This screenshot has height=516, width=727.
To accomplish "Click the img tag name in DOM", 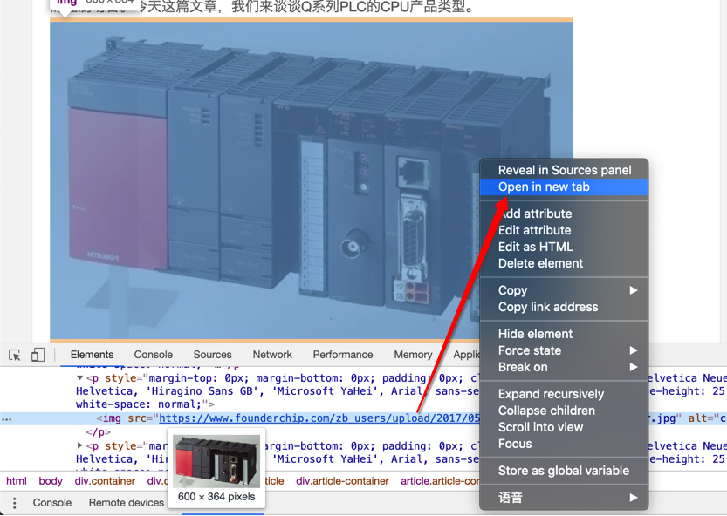I will pos(112,418).
